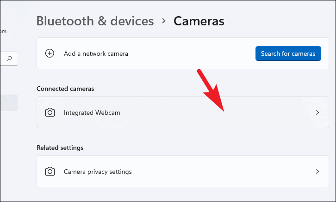336x202 pixels.
Task: Select the Integrated Webcam label
Action: coord(92,113)
